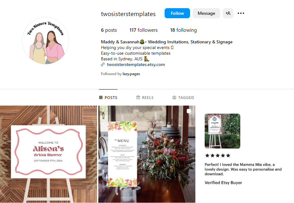Open the three-dot more options menu

pos(241,13)
